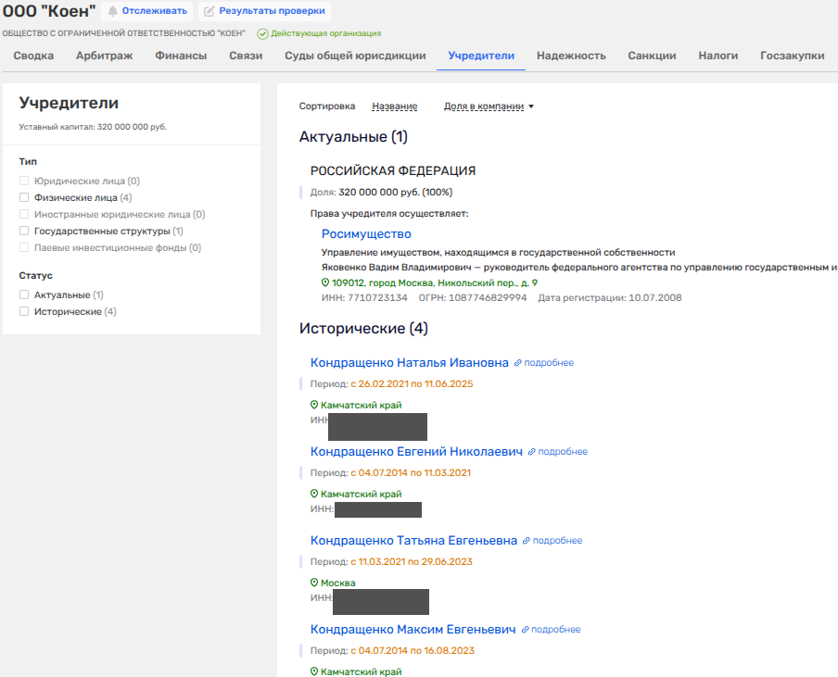838x677 pixels.
Task: Open Кондращенко Татьяна Евгеньевна profile
Action: (x=413, y=540)
